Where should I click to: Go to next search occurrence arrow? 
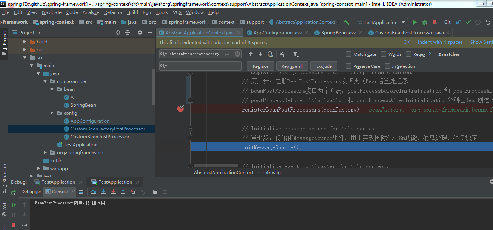(260, 54)
